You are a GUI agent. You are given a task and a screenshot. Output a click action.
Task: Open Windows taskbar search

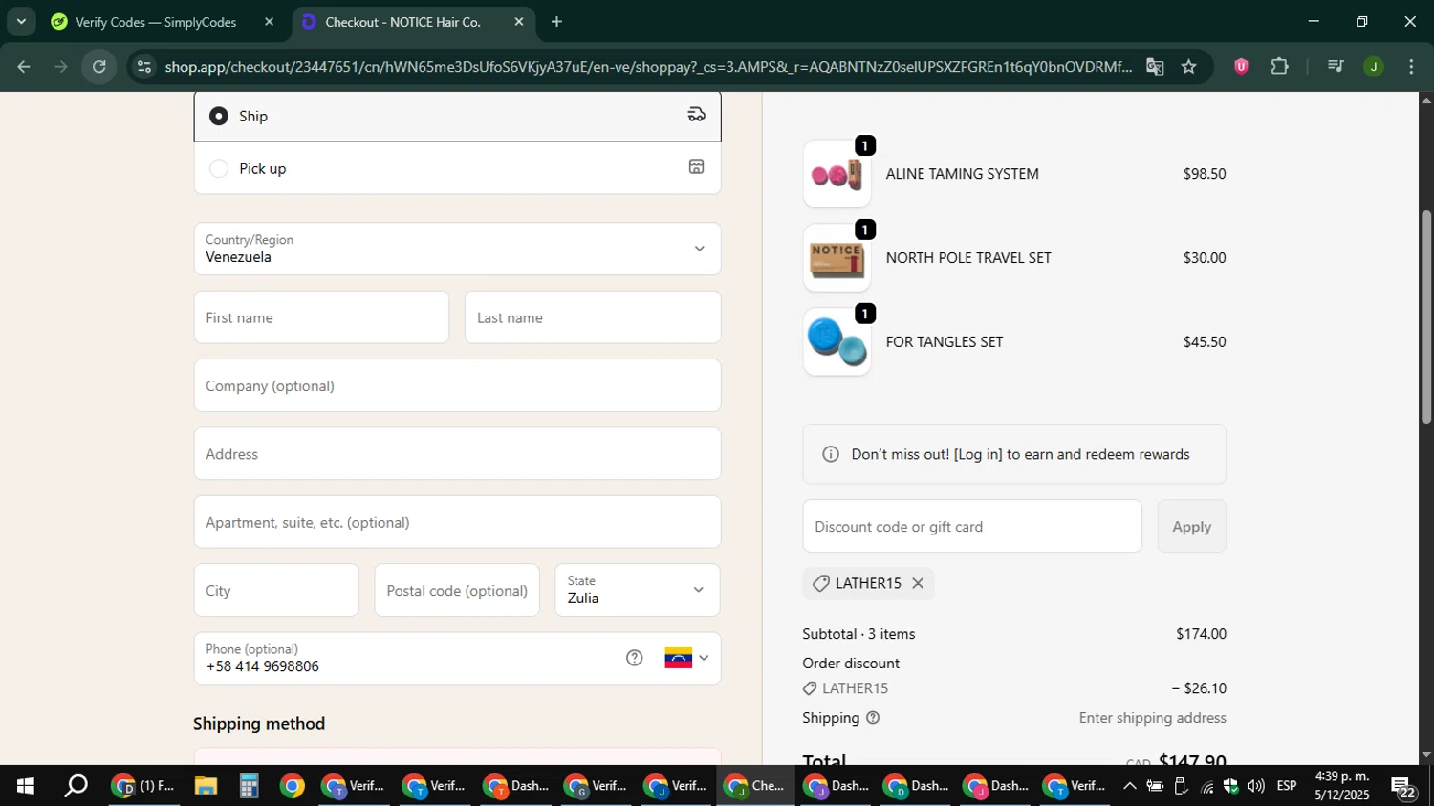click(x=76, y=786)
